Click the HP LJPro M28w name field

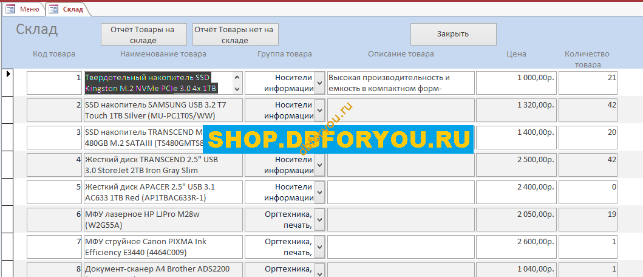tap(163, 219)
